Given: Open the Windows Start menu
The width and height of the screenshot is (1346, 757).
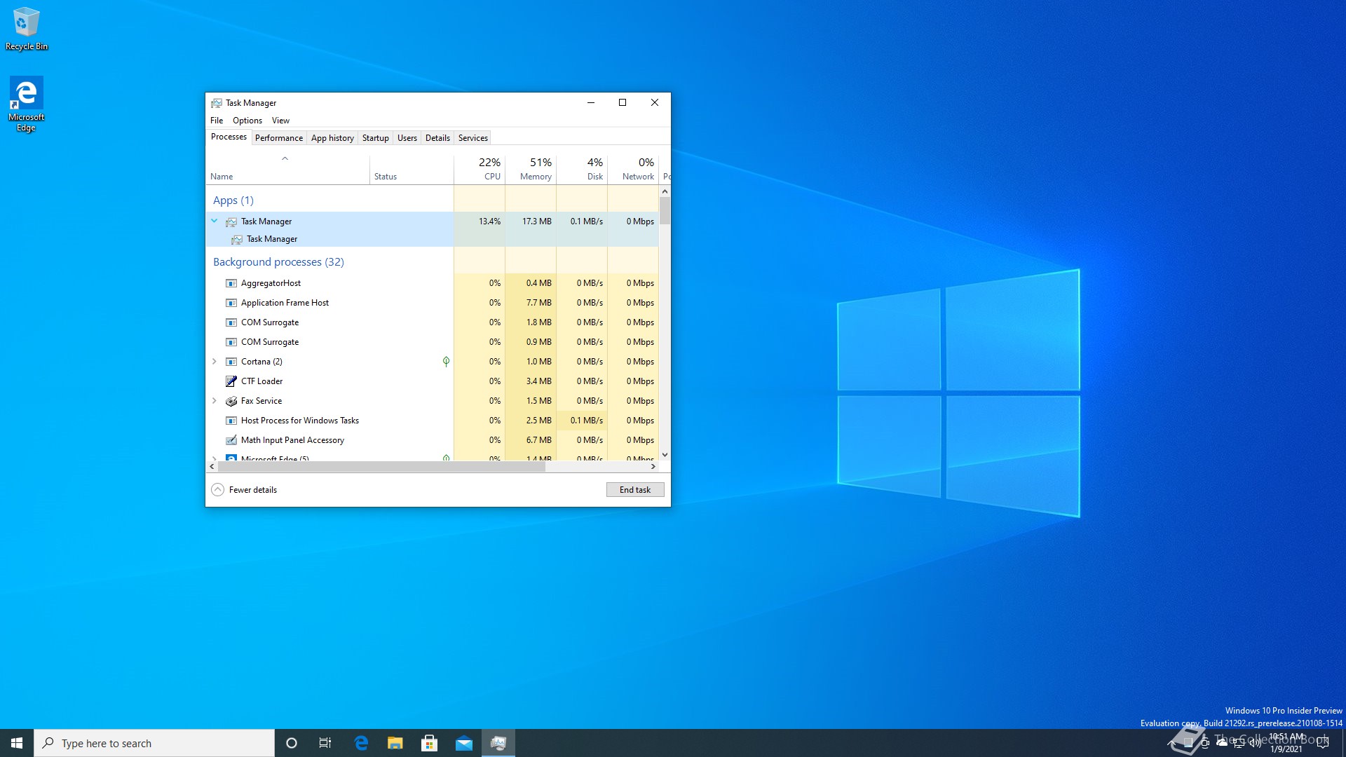Looking at the screenshot, I should point(17,743).
